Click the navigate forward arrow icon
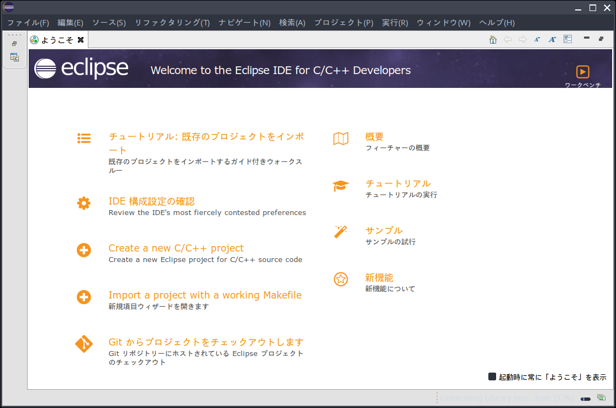This screenshot has width=616, height=408. click(x=523, y=39)
